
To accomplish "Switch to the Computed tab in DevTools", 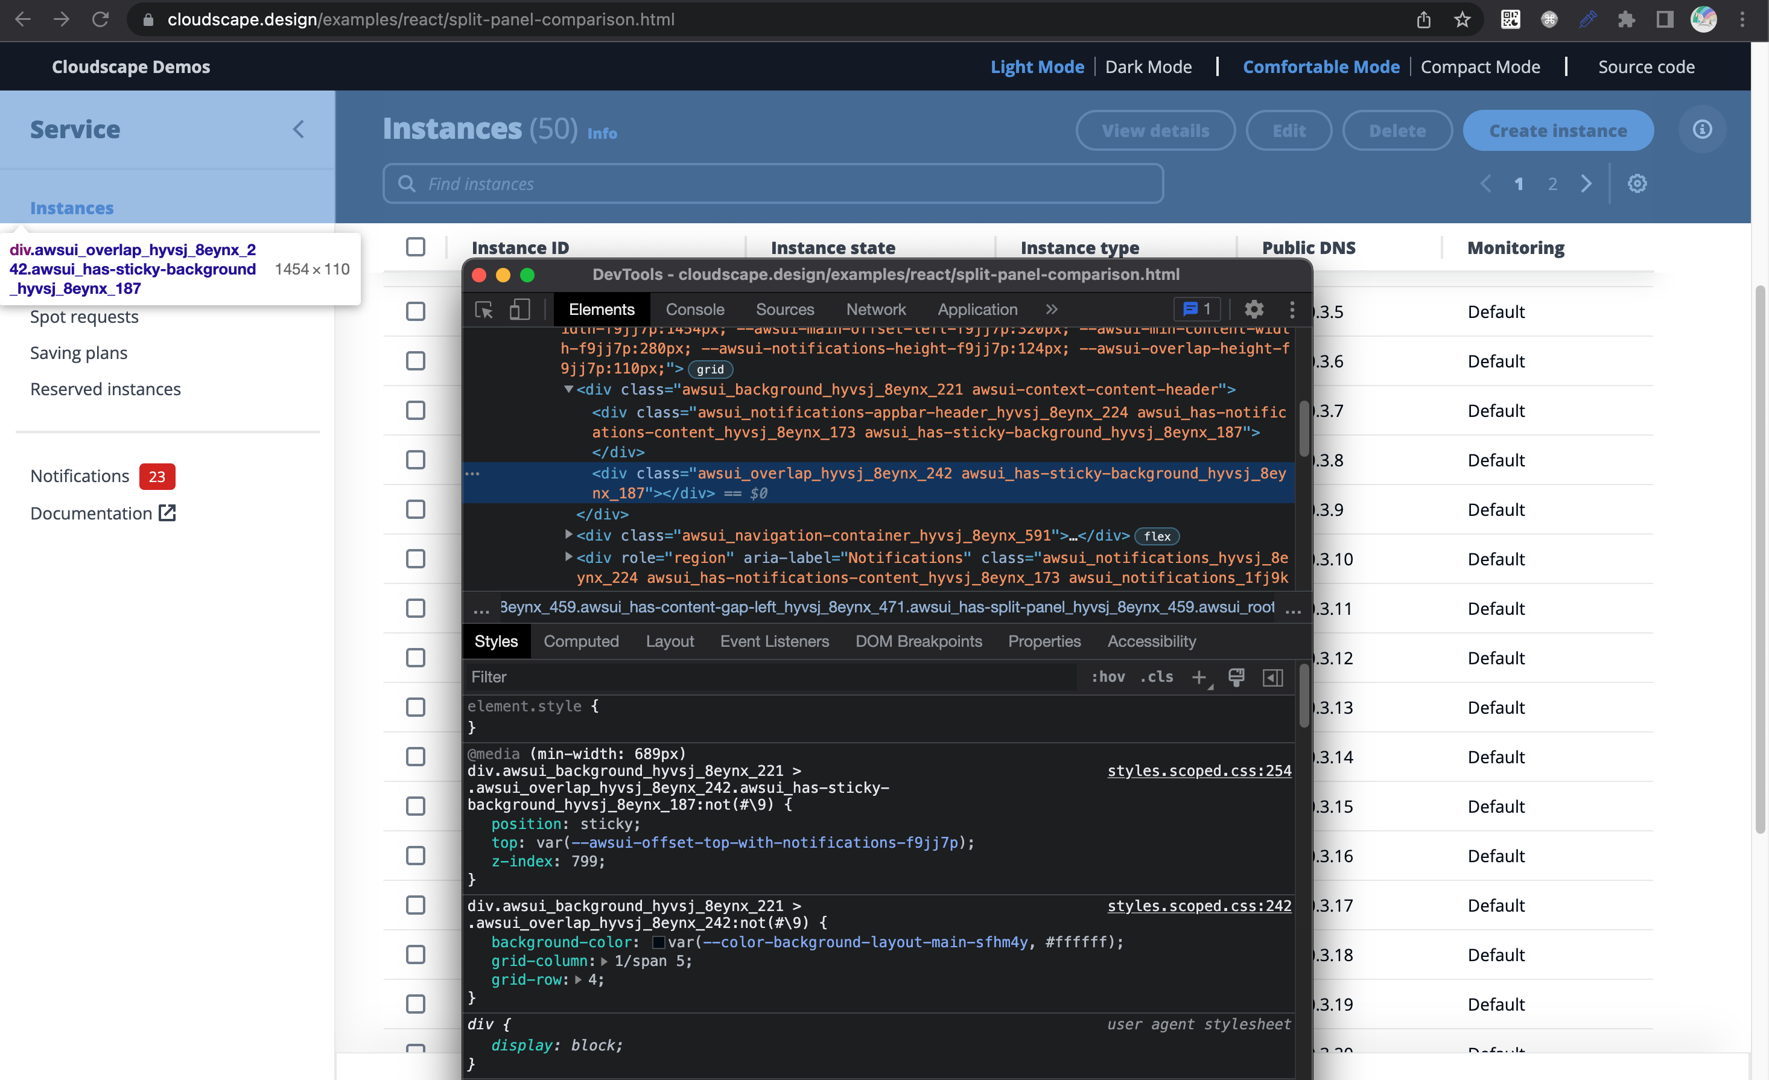I will click(x=582, y=641).
